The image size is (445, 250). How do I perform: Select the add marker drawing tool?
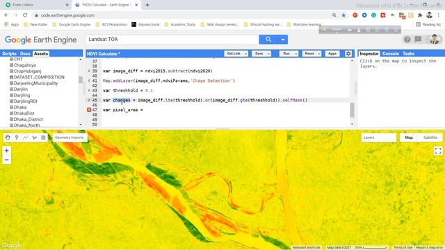pos(17,137)
